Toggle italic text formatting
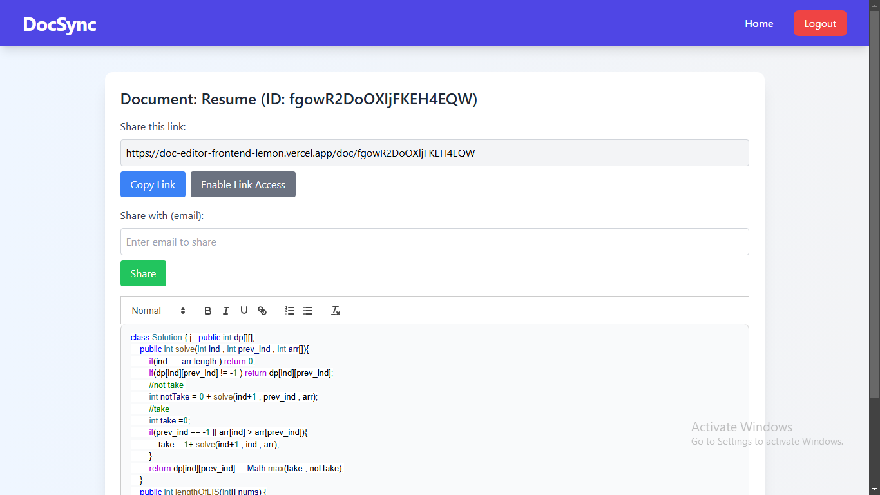Screen dimensions: 880x495 (225, 311)
